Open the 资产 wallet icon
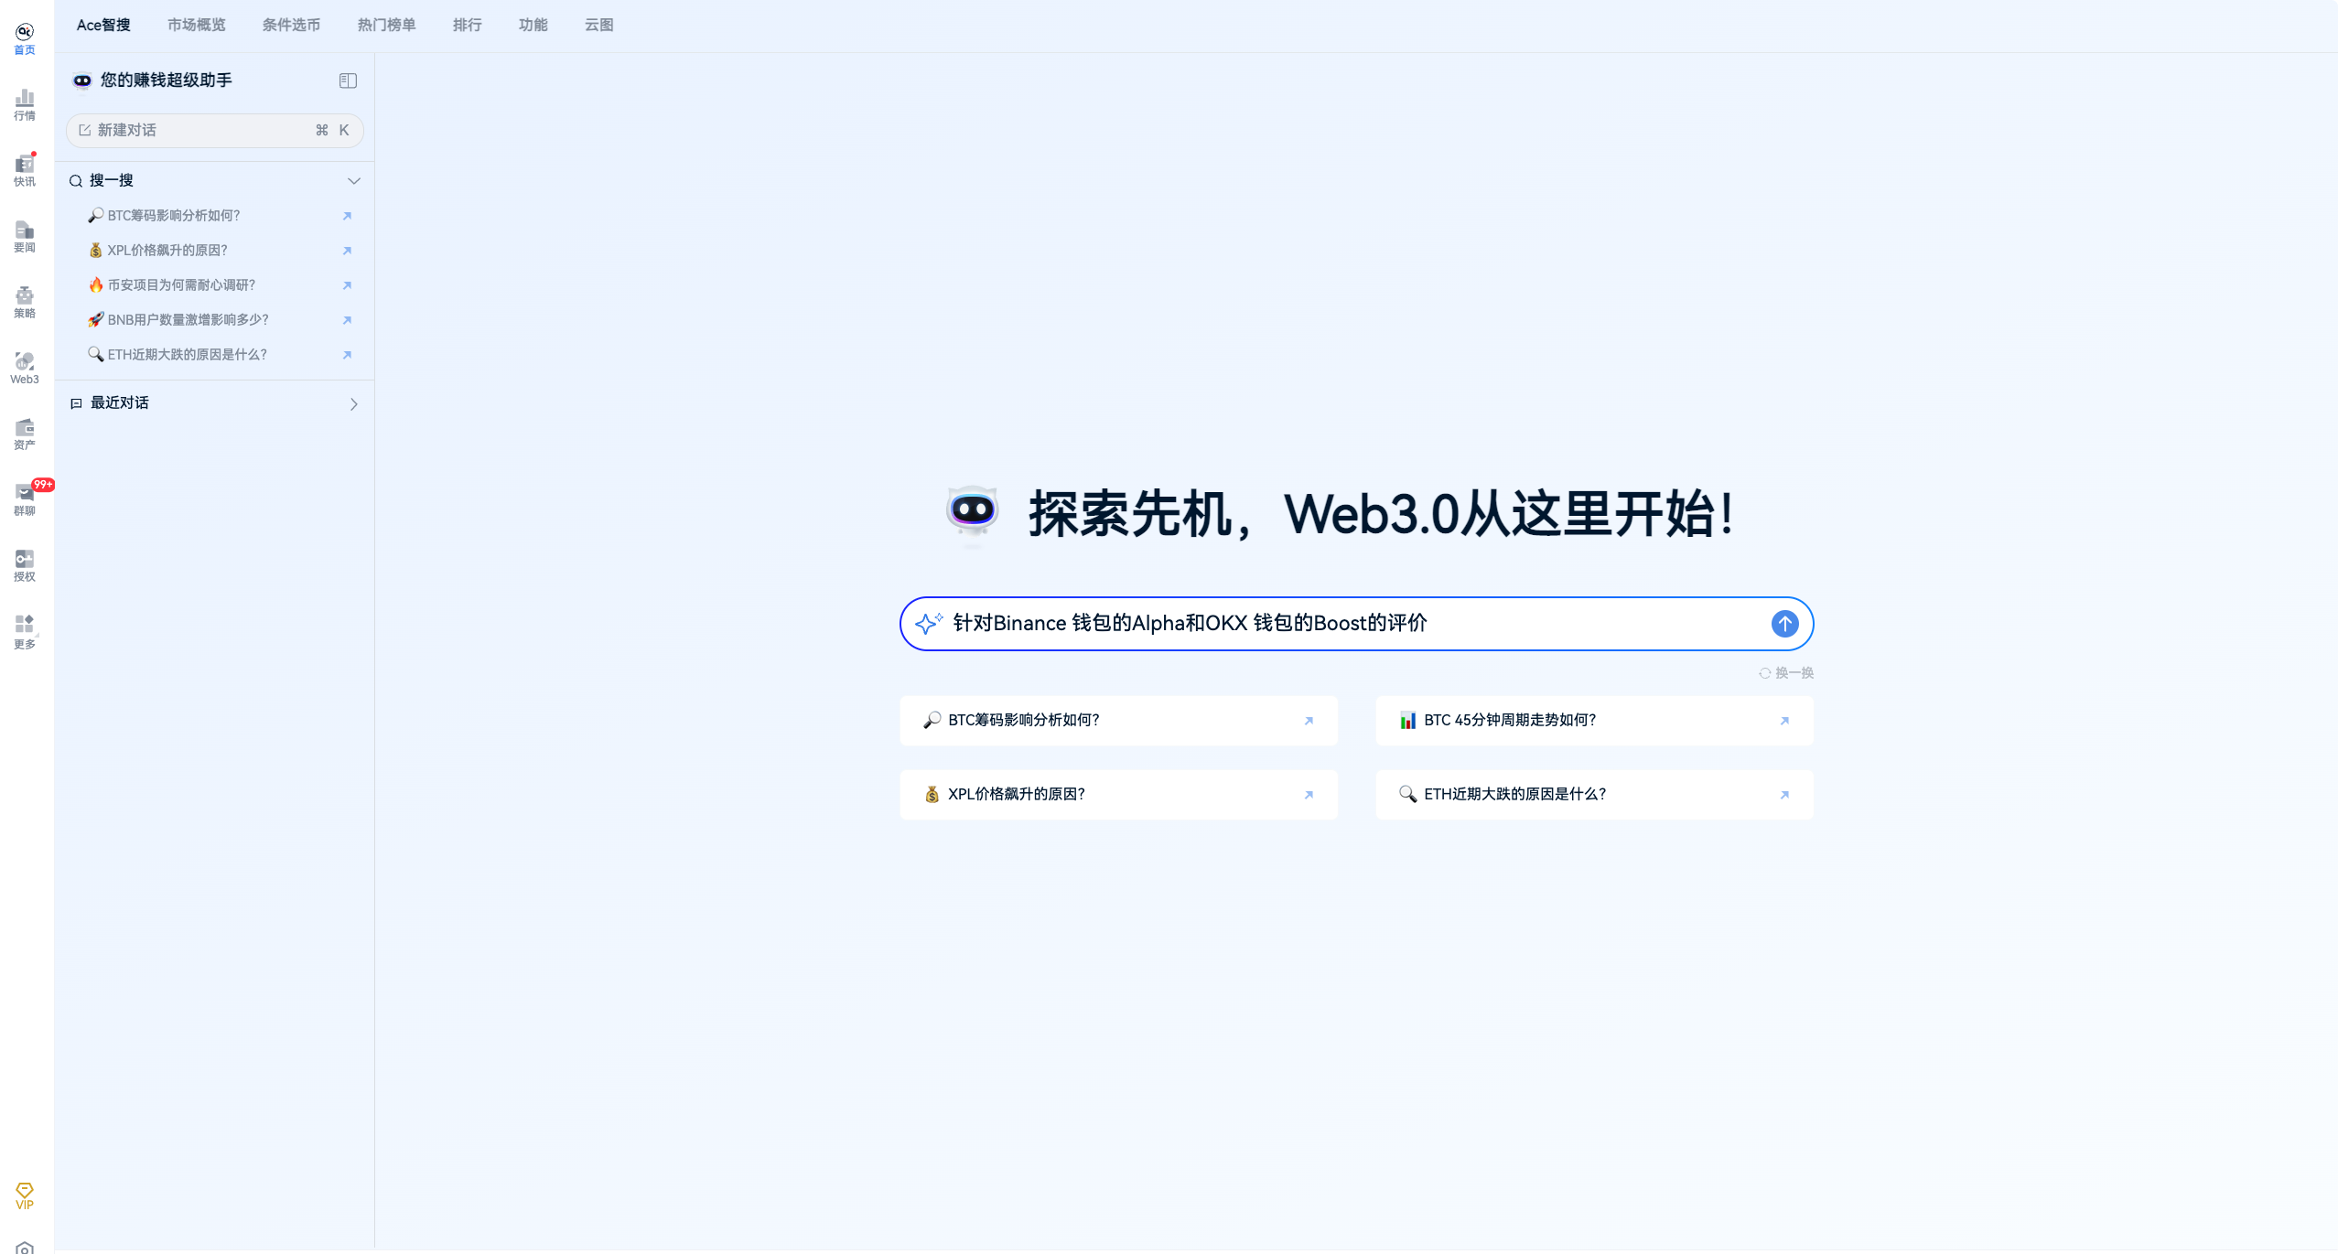The width and height of the screenshot is (2338, 1254). (25, 434)
